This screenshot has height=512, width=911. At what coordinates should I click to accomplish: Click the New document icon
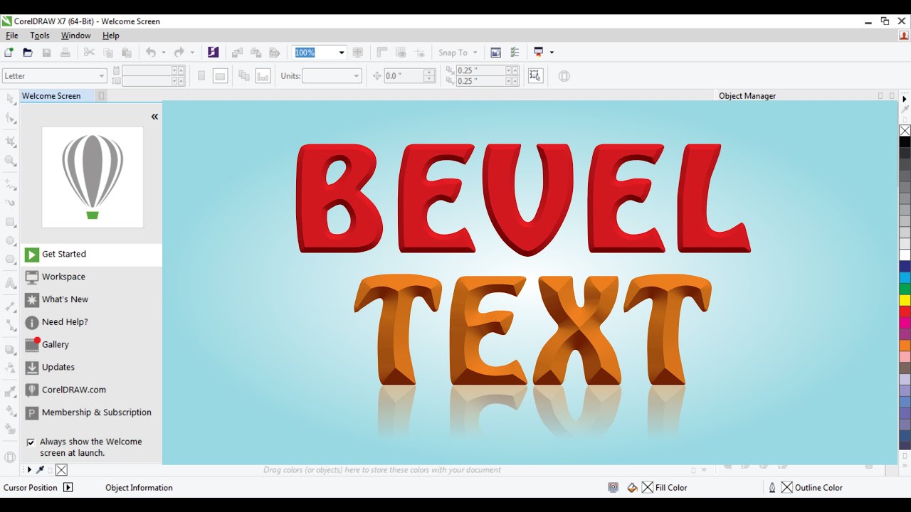(9, 52)
